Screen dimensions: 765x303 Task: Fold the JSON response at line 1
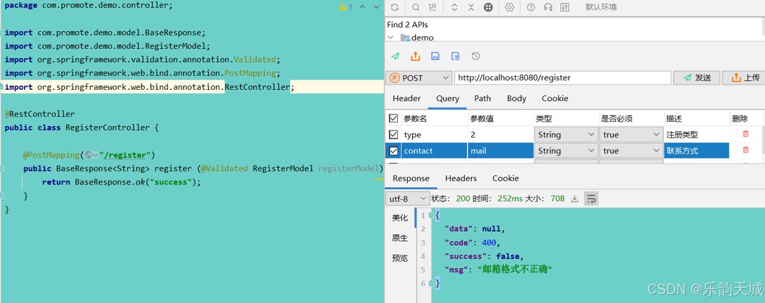(432, 215)
